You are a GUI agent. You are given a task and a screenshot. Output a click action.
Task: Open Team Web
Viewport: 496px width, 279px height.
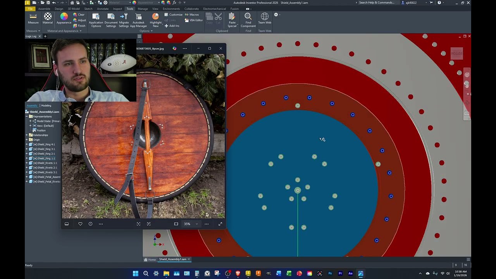coord(265,19)
